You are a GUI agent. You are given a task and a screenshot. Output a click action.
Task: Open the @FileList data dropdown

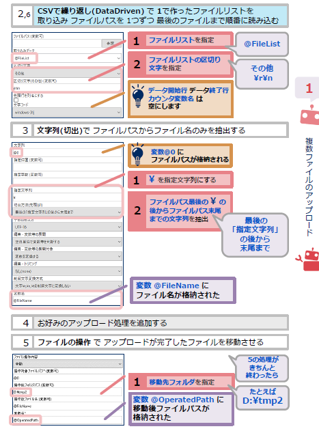point(68,58)
